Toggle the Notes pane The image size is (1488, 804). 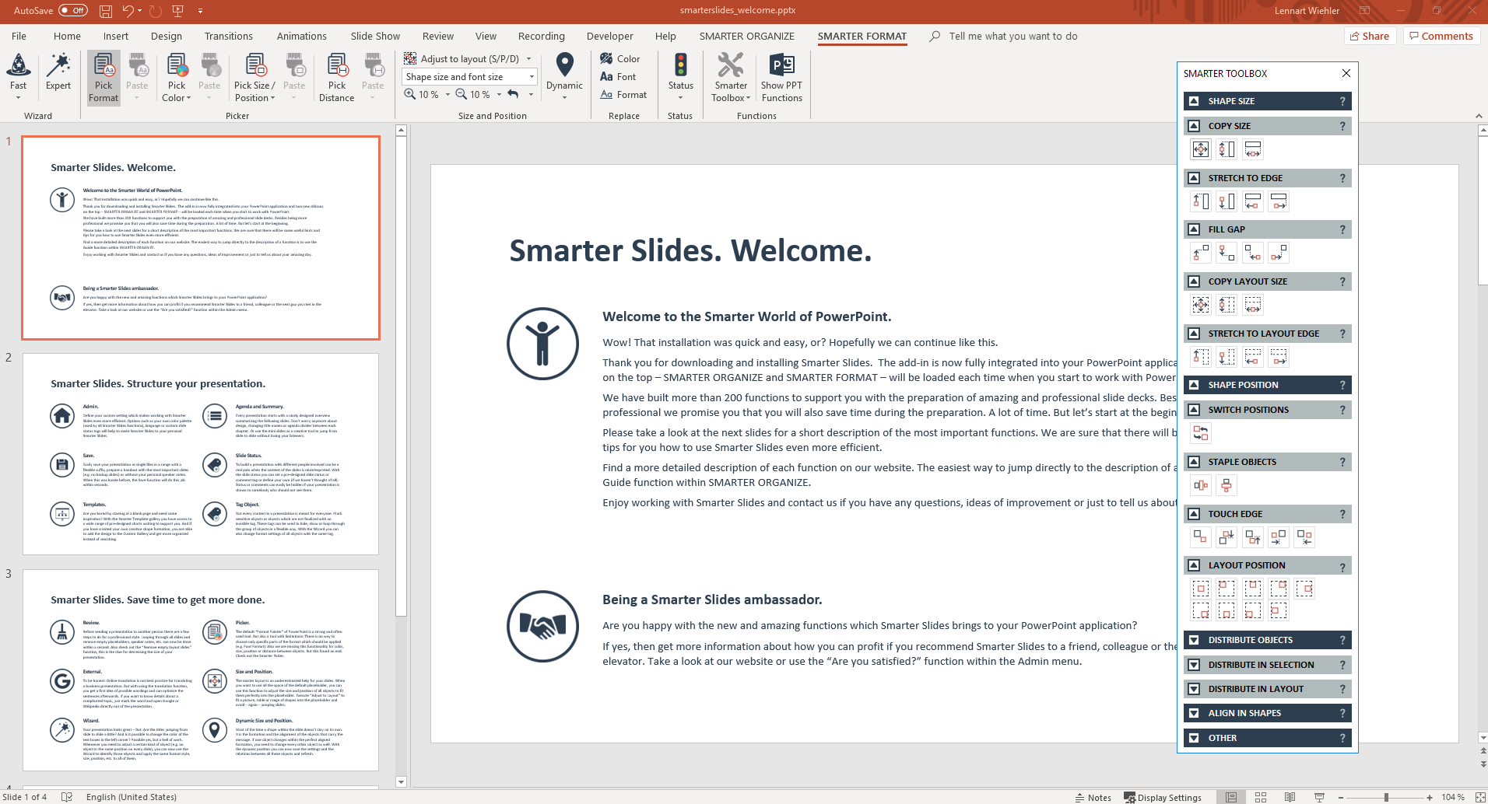click(1096, 797)
